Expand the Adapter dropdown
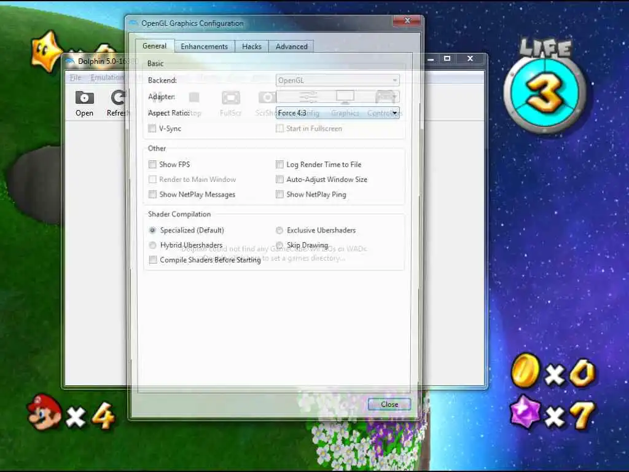Viewport: 629px width, 472px height. coord(337,96)
